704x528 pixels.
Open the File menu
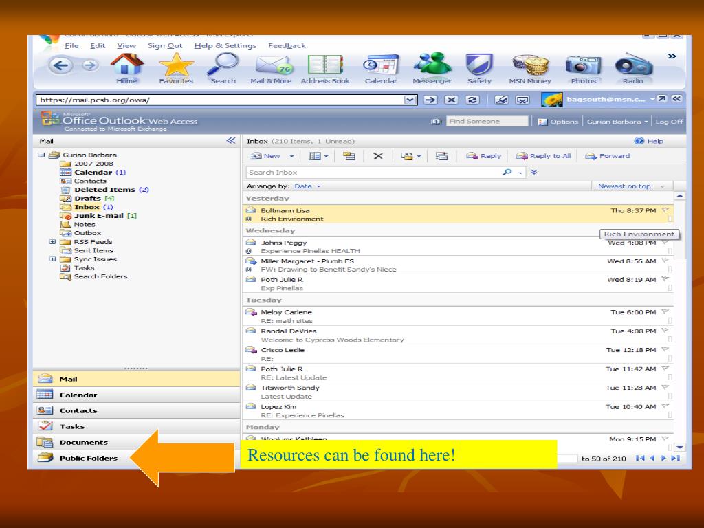(71, 46)
